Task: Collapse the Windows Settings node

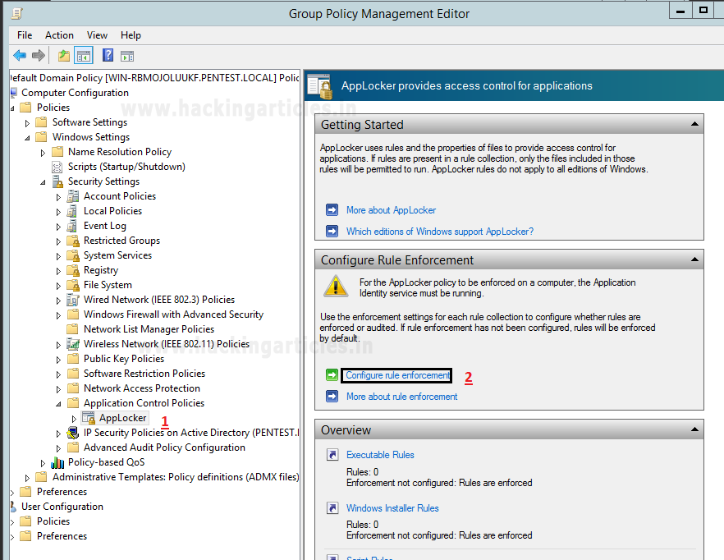Action: point(27,138)
